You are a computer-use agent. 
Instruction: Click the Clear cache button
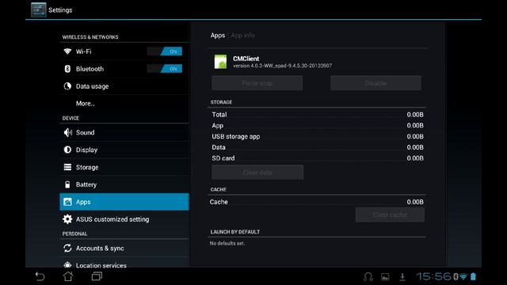point(390,215)
